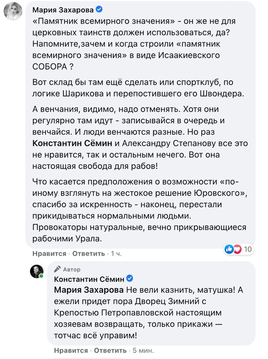Open Мария Захарова's profile avatar
The height and width of the screenshot is (359, 268).
[13, 12]
